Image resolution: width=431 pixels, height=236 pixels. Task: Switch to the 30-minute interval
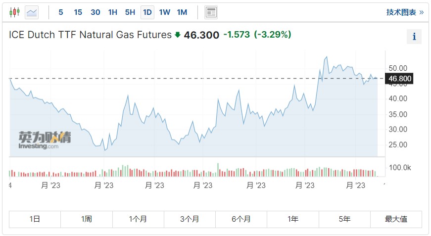click(96, 12)
